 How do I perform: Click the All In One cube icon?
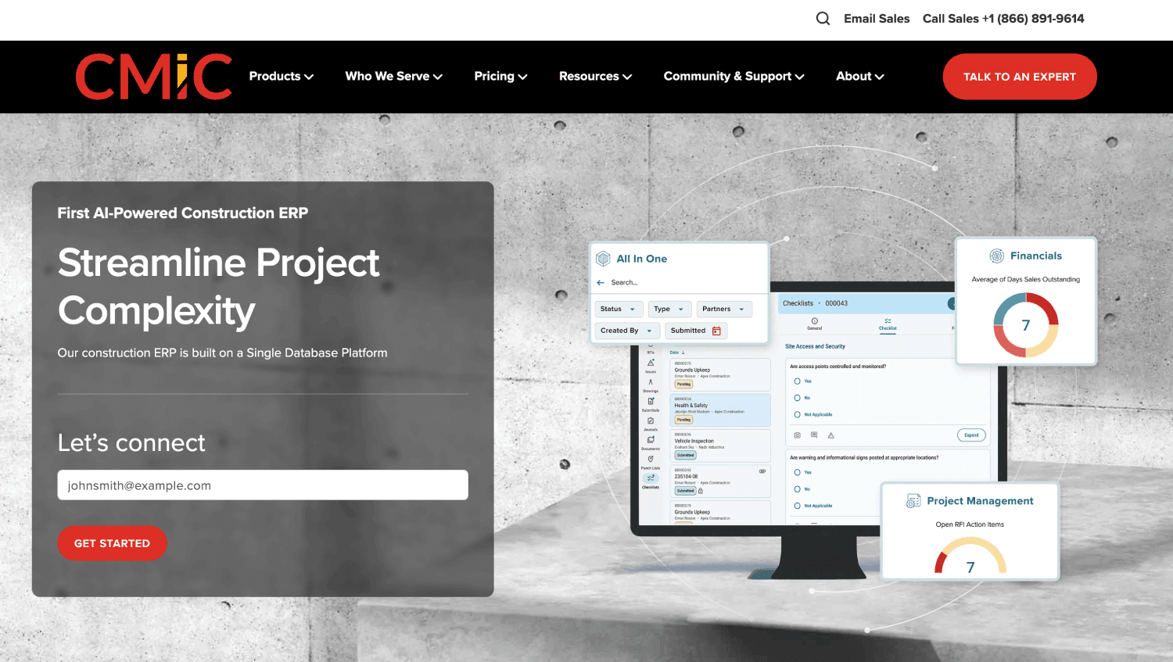pos(603,259)
